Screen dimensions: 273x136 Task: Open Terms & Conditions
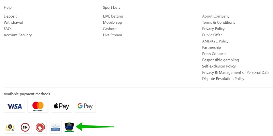point(218,22)
